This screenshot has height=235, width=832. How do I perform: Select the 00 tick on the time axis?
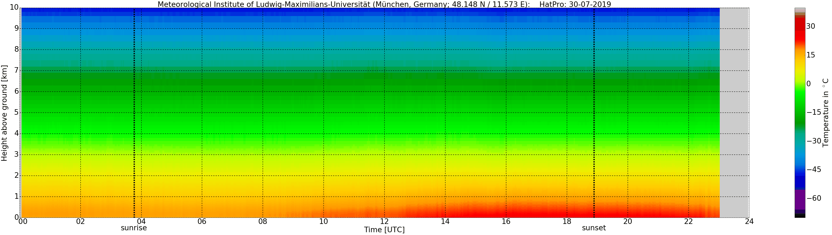23,221
